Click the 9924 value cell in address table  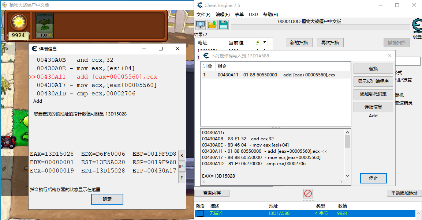[x=342, y=213]
